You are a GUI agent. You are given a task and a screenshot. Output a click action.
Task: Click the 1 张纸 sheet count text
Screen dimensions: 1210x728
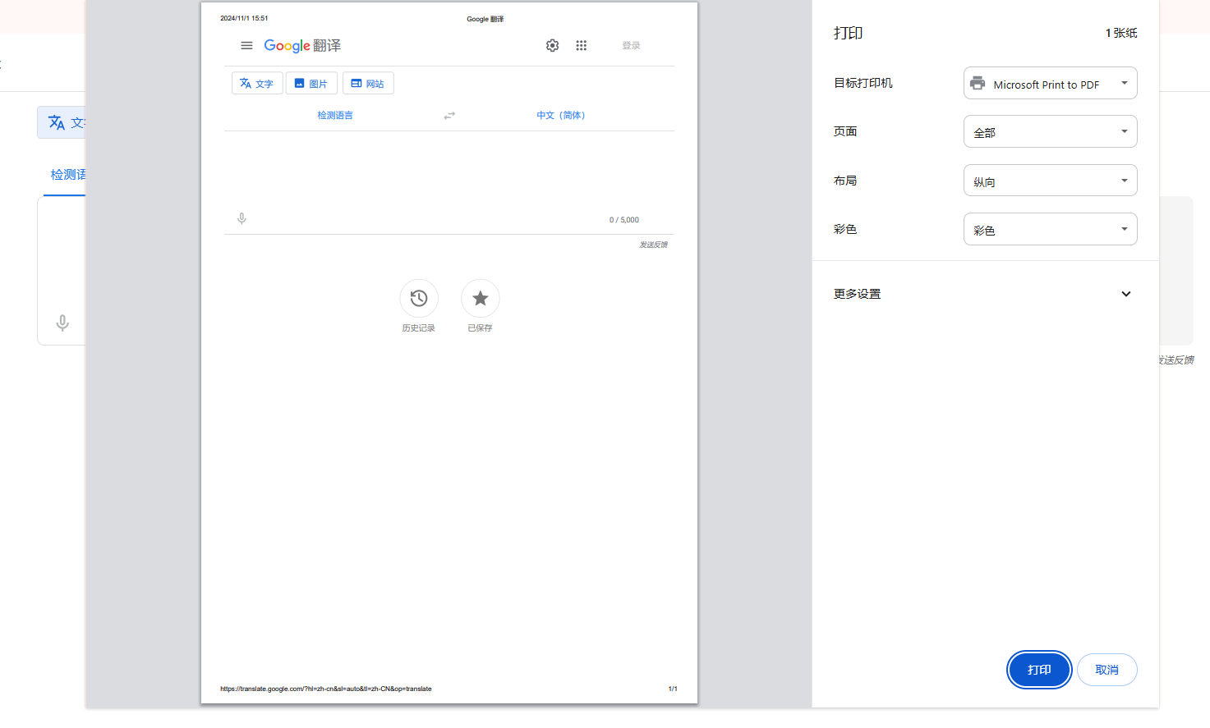coord(1121,33)
